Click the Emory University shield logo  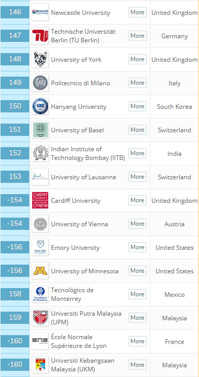[x=40, y=247]
